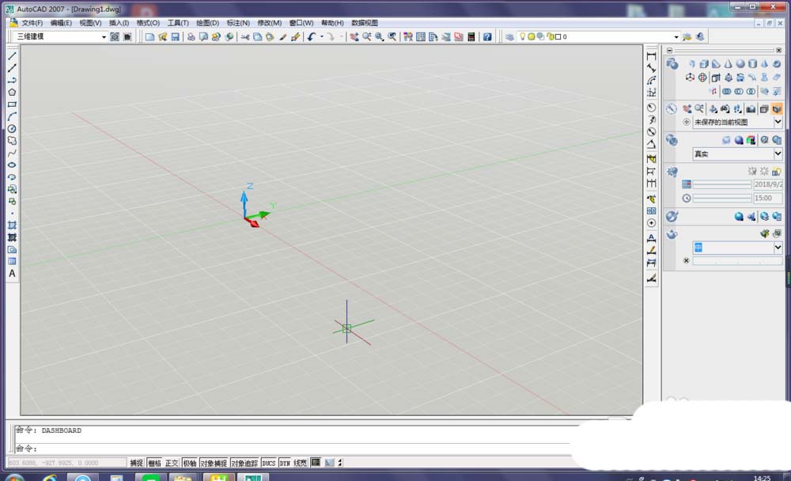
Task: Activate the Cone tool in 3D Make panel
Action: click(x=728, y=64)
